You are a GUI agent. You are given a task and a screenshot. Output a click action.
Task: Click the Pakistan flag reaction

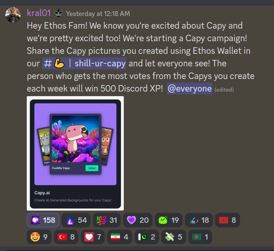pos(147,237)
